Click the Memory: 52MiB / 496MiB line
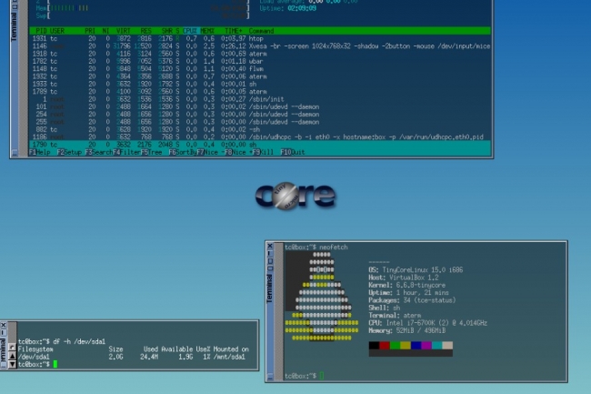This screenshot has height=394, width=591. 407,330
